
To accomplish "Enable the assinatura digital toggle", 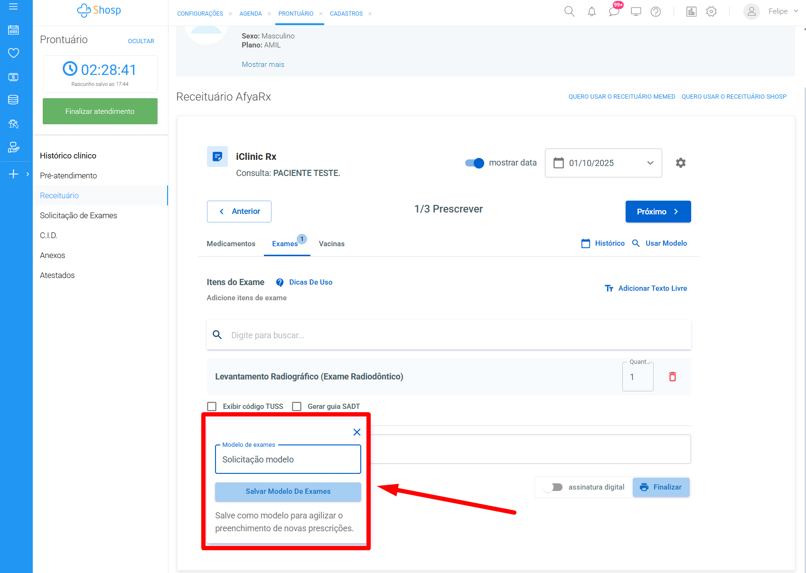I will 553,487.
